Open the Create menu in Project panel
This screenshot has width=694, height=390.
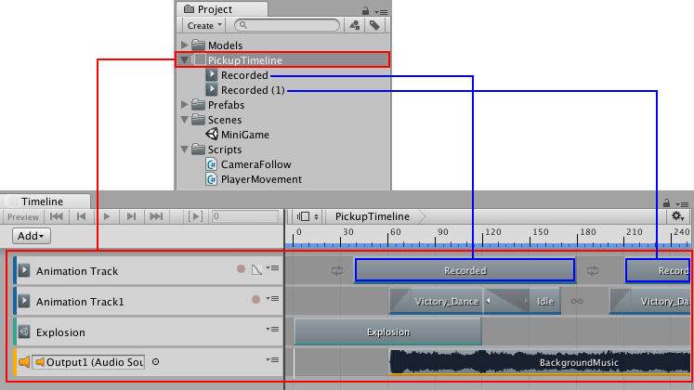[x=204, y=26]
